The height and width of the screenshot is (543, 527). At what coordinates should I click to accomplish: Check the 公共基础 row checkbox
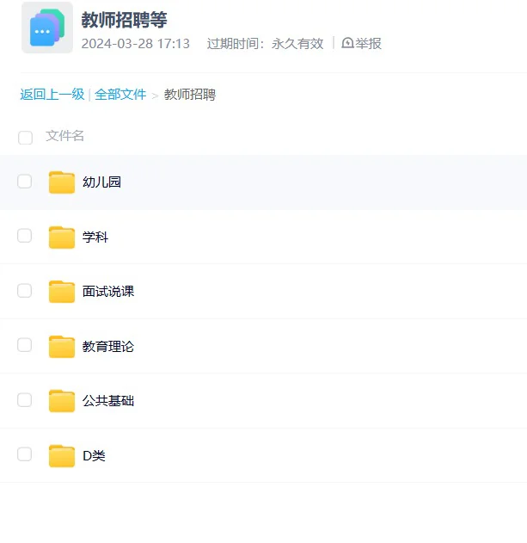pyautogui.click(x=25, y=399)
